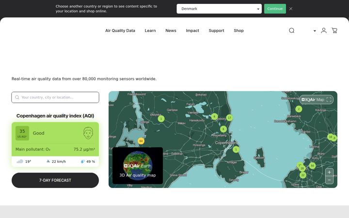Click the 35 US AQI badge

pyautogui.click(x=22, y=133)
